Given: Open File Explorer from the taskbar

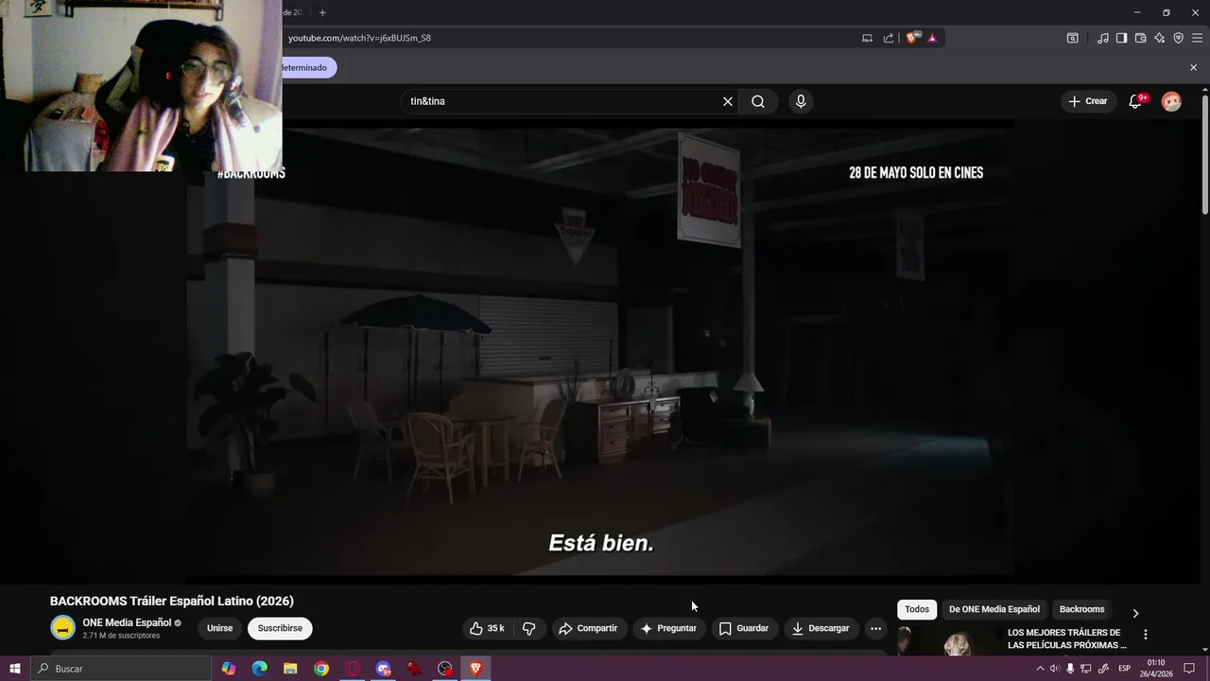Looking at the screenshot, I should (290, 669).
